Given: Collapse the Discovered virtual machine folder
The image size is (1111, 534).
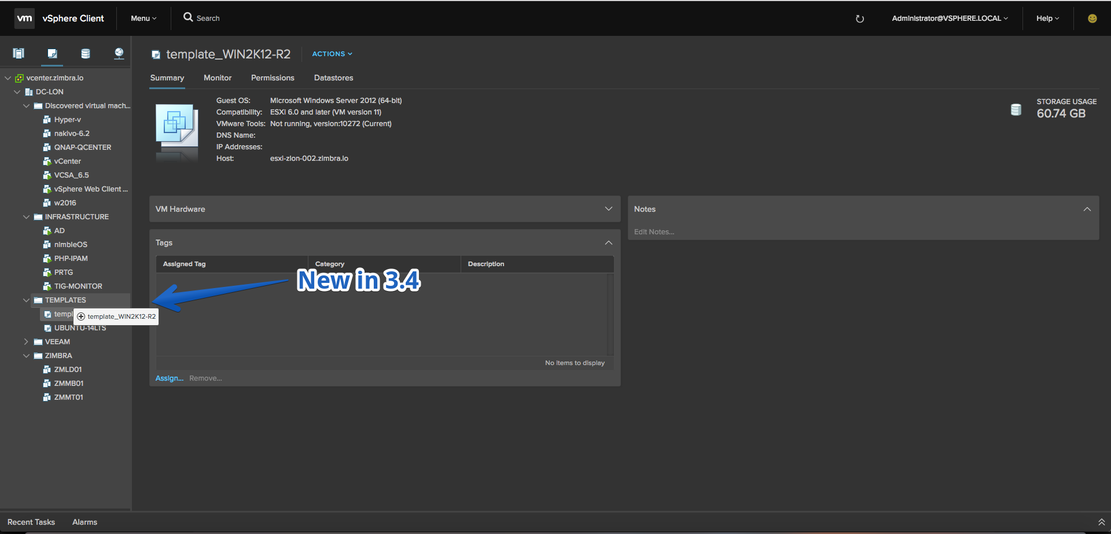Looking at the screenshot, I should point(27,106).
